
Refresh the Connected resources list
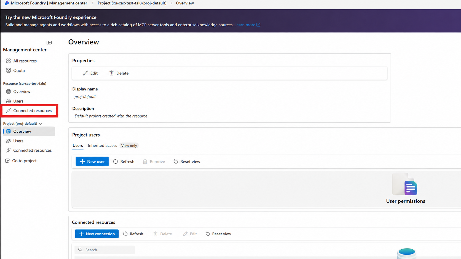click(133, 234)
